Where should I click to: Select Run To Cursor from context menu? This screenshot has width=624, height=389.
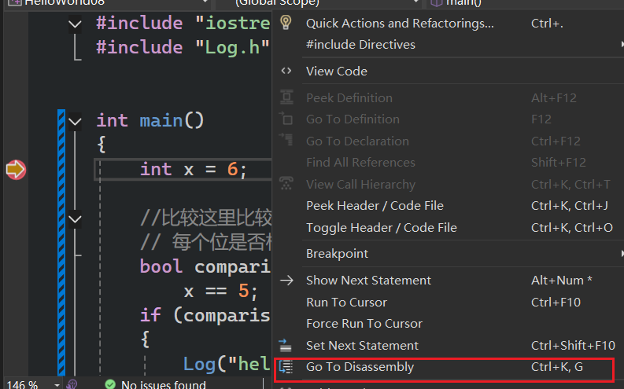point(346,303)
